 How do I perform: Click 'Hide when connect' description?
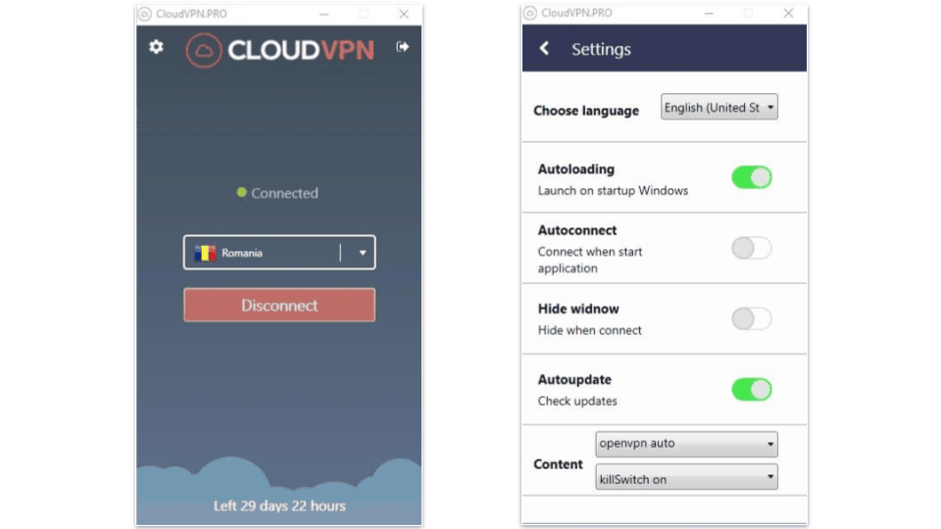point(589,330)
